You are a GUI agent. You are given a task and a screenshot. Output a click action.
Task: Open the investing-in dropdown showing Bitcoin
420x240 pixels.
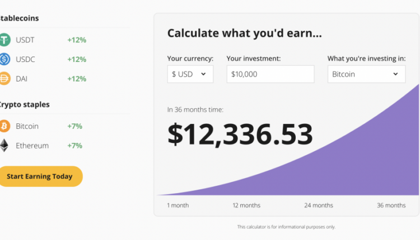coord(366,74)
